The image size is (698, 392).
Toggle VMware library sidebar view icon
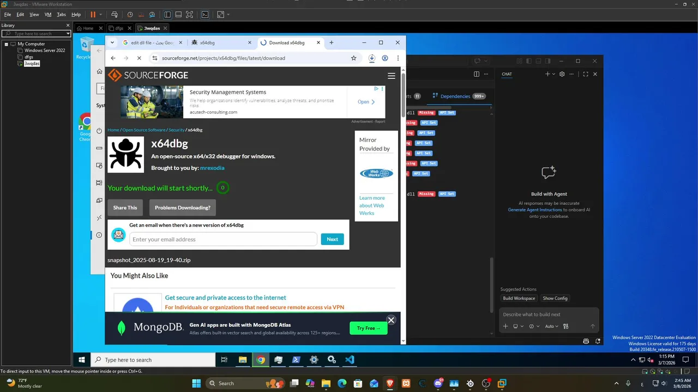click(167, 15)
